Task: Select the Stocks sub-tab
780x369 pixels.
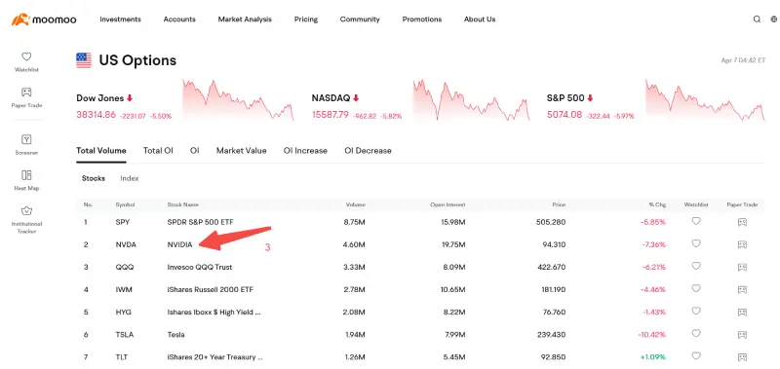Action: coord(94,178)
